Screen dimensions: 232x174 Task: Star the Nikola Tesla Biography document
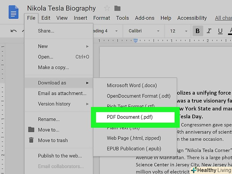pyautogui.click(x=107, y=8)
